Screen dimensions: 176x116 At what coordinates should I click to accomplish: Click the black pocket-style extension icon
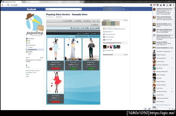click(x=170, y=5)
